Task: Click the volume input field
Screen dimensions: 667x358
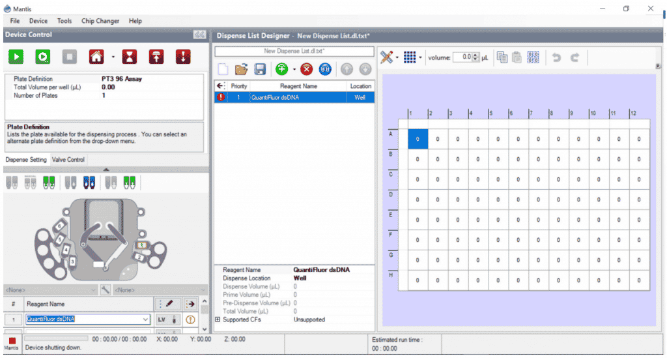Action: pyautogui.click(x=461, y=57)
